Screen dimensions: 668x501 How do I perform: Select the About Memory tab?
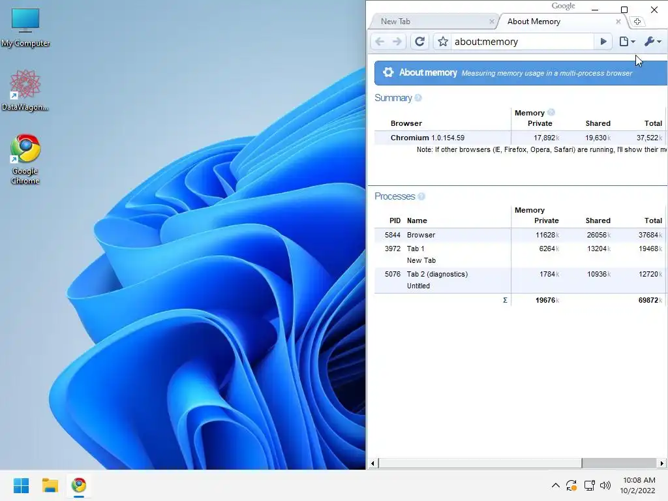[x=562, y=22]
